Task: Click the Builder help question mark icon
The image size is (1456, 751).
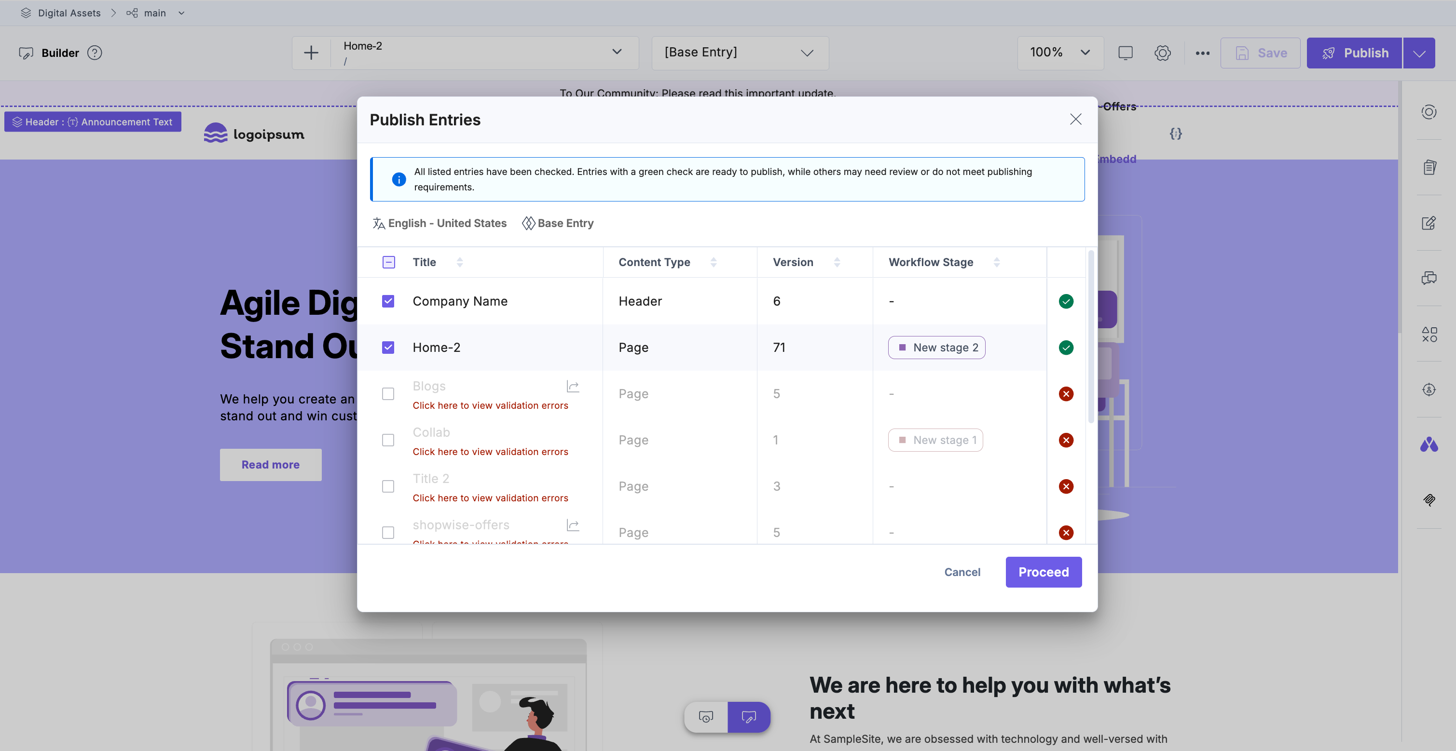Action: point(95,53)
